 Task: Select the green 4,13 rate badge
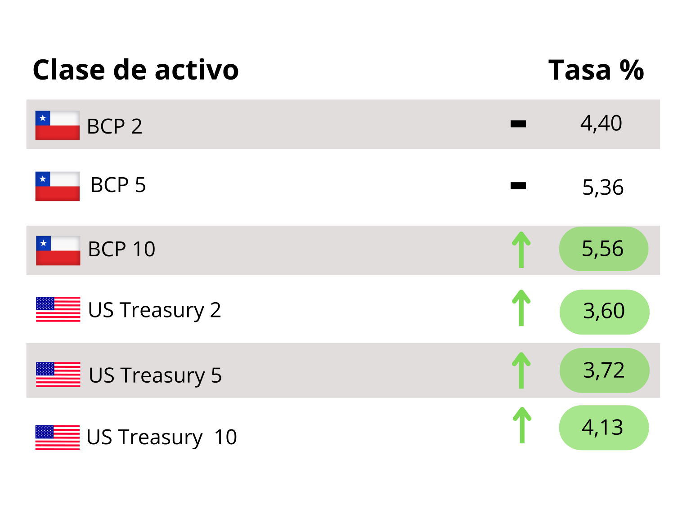coord(604,428)
